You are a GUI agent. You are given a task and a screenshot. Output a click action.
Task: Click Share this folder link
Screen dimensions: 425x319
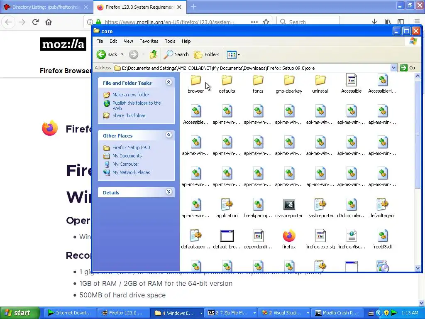129,115
